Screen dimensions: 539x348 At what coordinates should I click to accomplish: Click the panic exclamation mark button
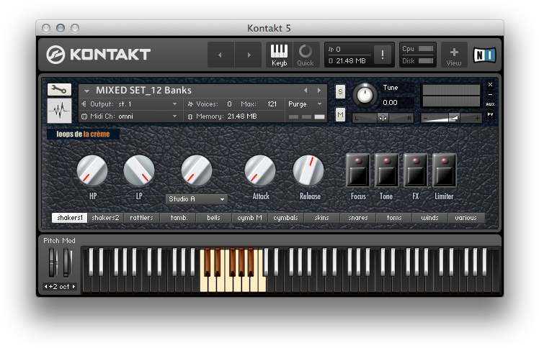point(383,55)
